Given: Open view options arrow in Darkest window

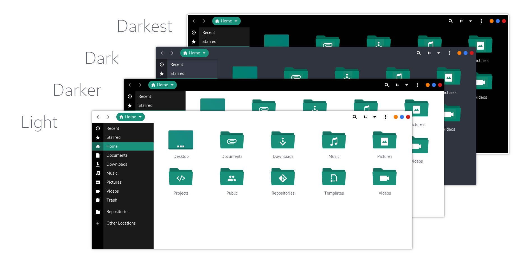Looking at the screenshot, I should pyautogui.click(x=471, y=21).
